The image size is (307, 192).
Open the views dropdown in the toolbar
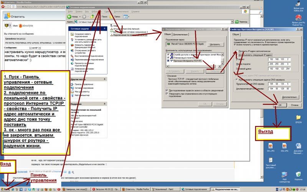click(126, 17)
